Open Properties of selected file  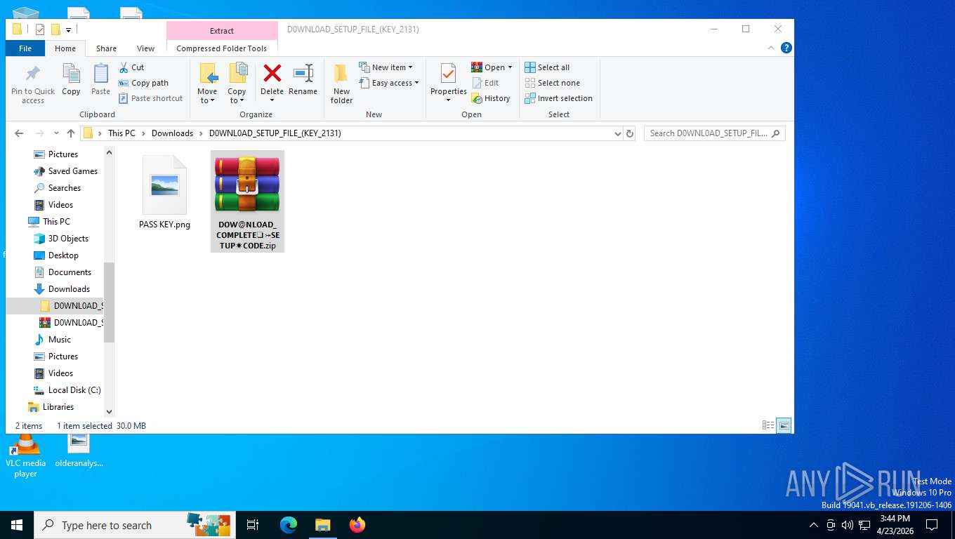tap(448, 83)
